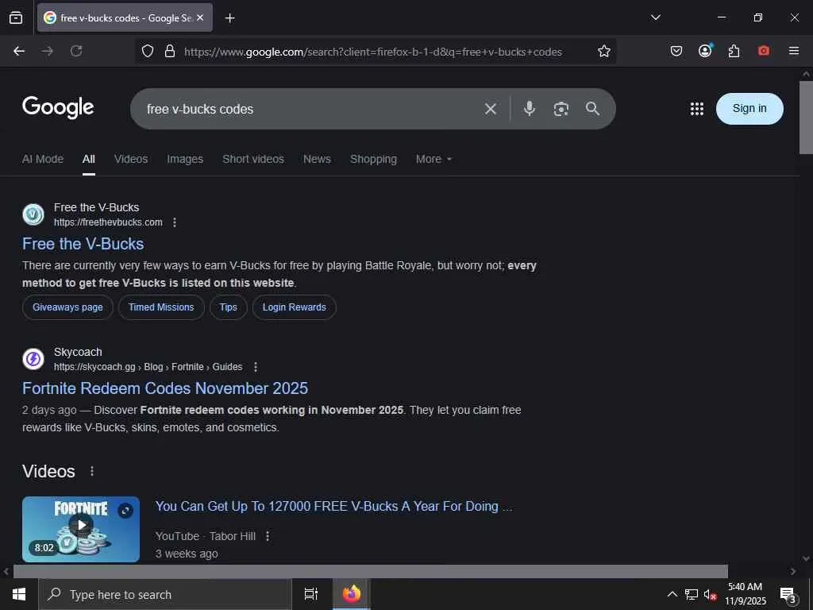Viewport: 813px width, 610px height.
Task: Bookmark this page with the star
Action: coord(603,52)
